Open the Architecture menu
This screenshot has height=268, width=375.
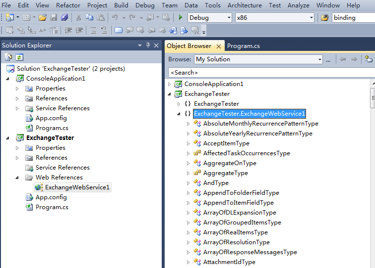[x=245, y=5]
